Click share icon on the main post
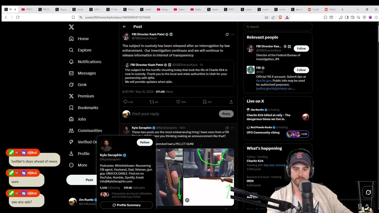The height and width of the screenshot is (213, 379). coord(231,102)
